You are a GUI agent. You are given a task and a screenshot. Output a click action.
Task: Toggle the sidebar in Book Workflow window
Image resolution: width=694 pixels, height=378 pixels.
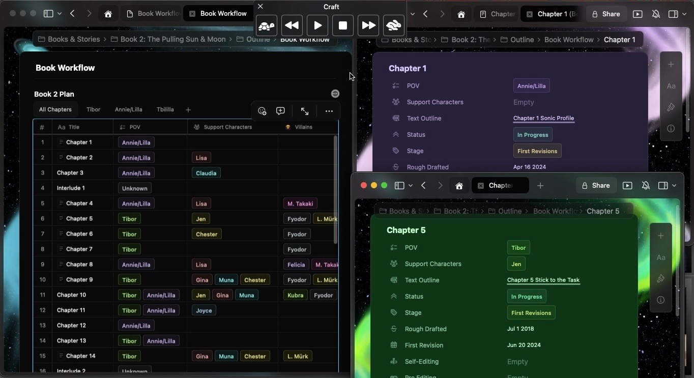click(x=48, y=14)
